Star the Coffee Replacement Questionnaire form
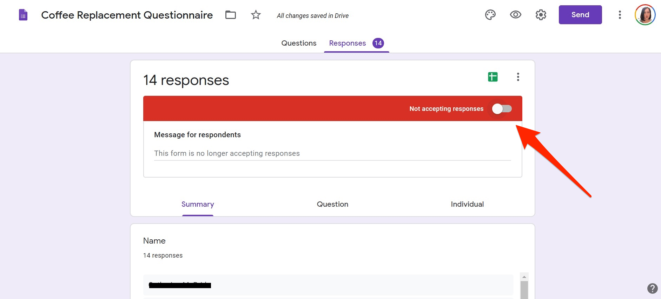This screenshot has width=661, height=299. [256, 15]
